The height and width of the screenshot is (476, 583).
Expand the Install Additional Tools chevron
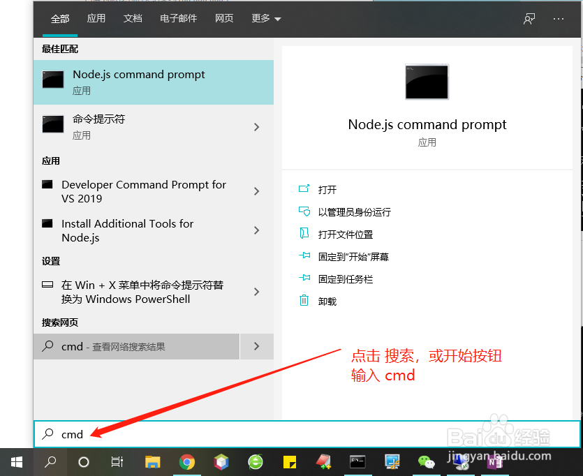pos(256,230)
